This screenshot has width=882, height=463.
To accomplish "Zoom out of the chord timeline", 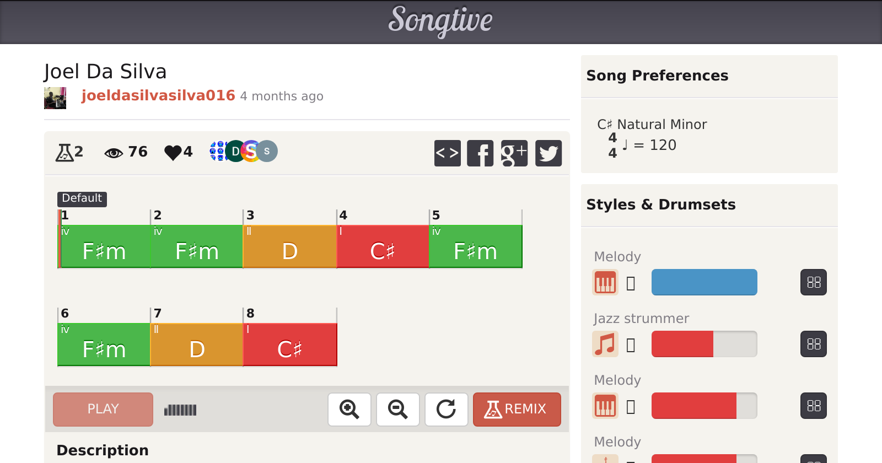I will (x=398, y=410).
